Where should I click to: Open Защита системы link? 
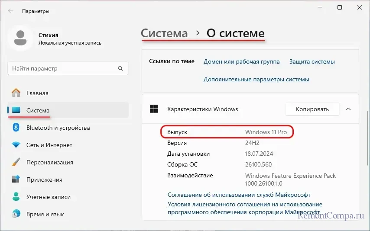click(312, 61)
